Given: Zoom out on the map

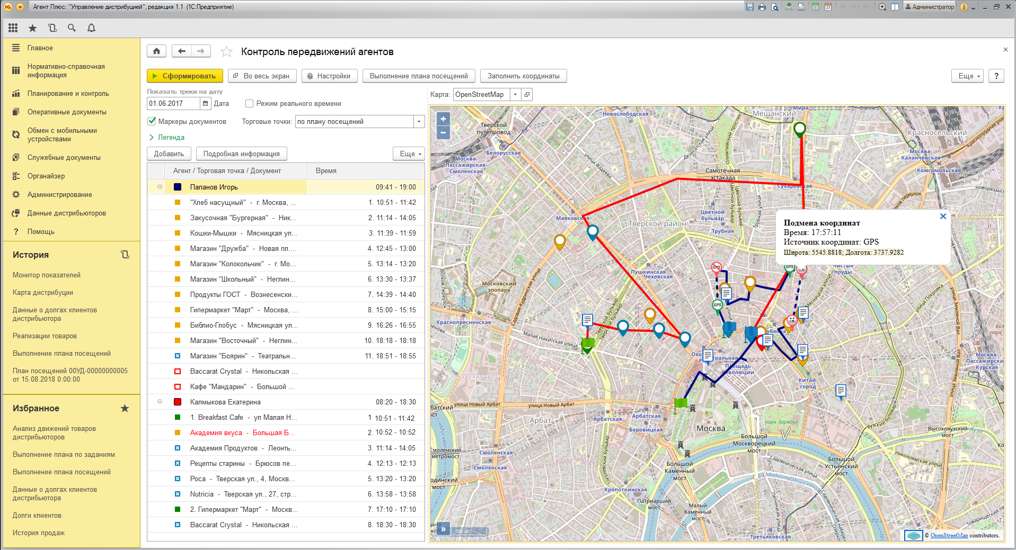Looking at the screenshot, I should click(443, 132).
